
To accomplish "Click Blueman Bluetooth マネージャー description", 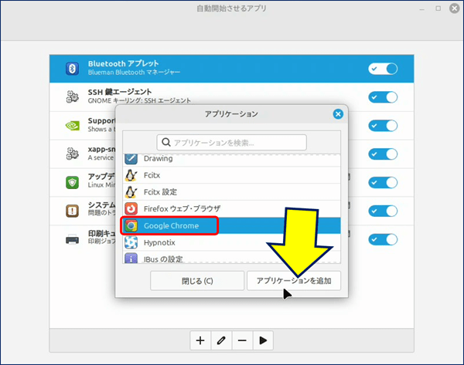I will [134, 73].
